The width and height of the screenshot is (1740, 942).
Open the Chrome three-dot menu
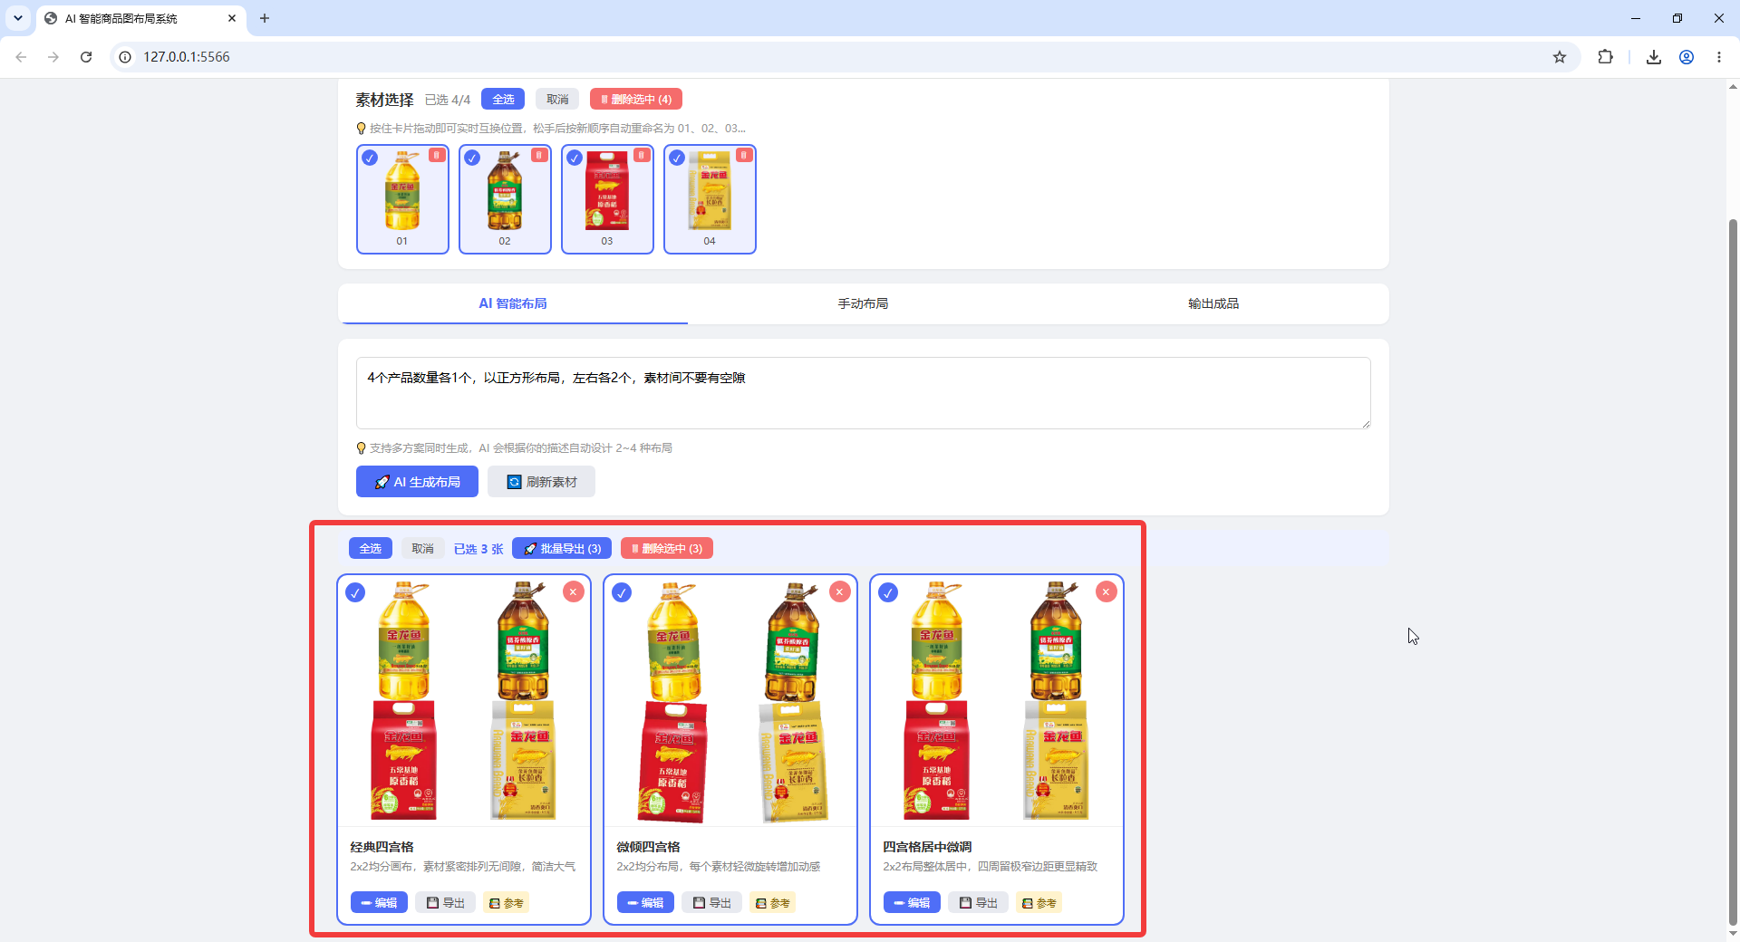(x=1719, y=56)
